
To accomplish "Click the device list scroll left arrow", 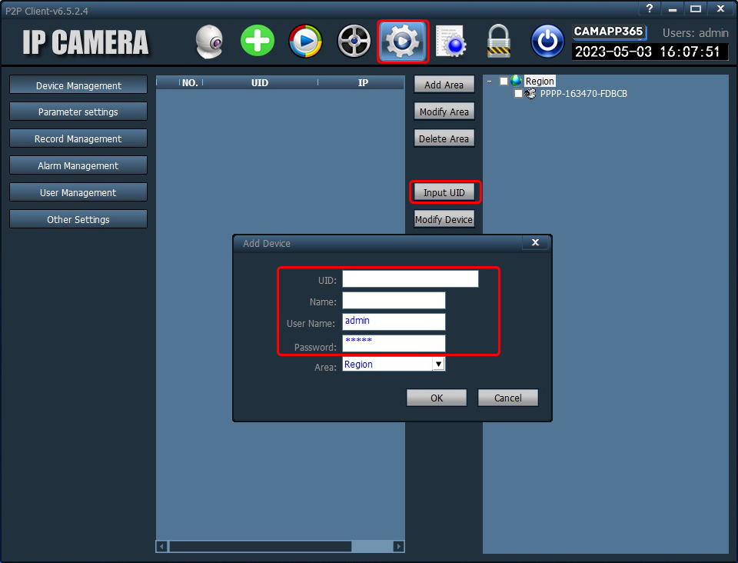I will 161,547.
